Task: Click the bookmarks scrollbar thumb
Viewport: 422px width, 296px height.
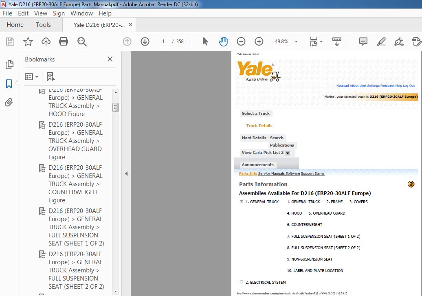Action: click(115, 107)
